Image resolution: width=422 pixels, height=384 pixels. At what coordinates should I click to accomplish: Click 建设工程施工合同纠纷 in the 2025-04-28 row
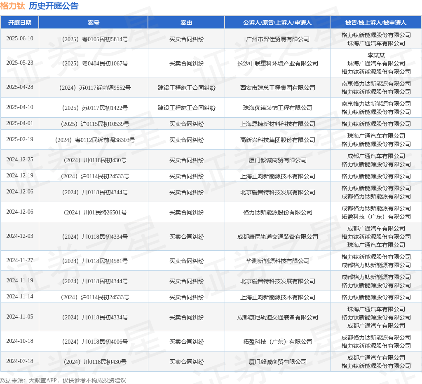186,88
